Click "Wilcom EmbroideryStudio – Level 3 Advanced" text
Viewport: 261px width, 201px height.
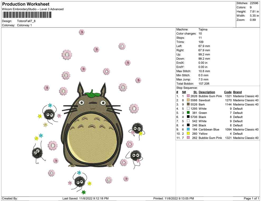pos(33,9)
